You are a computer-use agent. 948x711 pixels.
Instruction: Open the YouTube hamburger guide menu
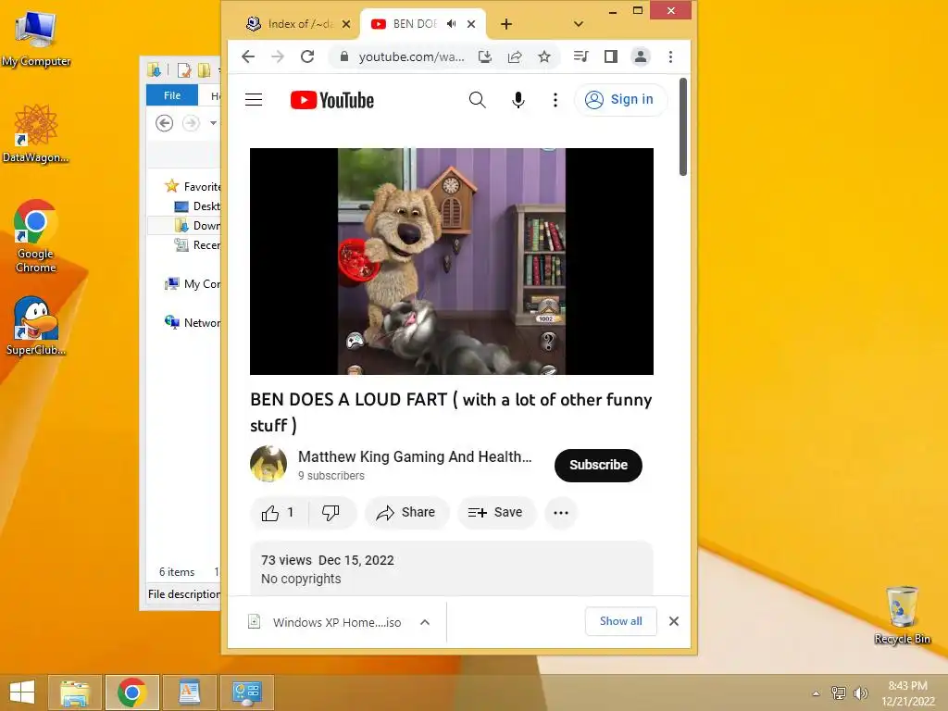tap(254, 100)
